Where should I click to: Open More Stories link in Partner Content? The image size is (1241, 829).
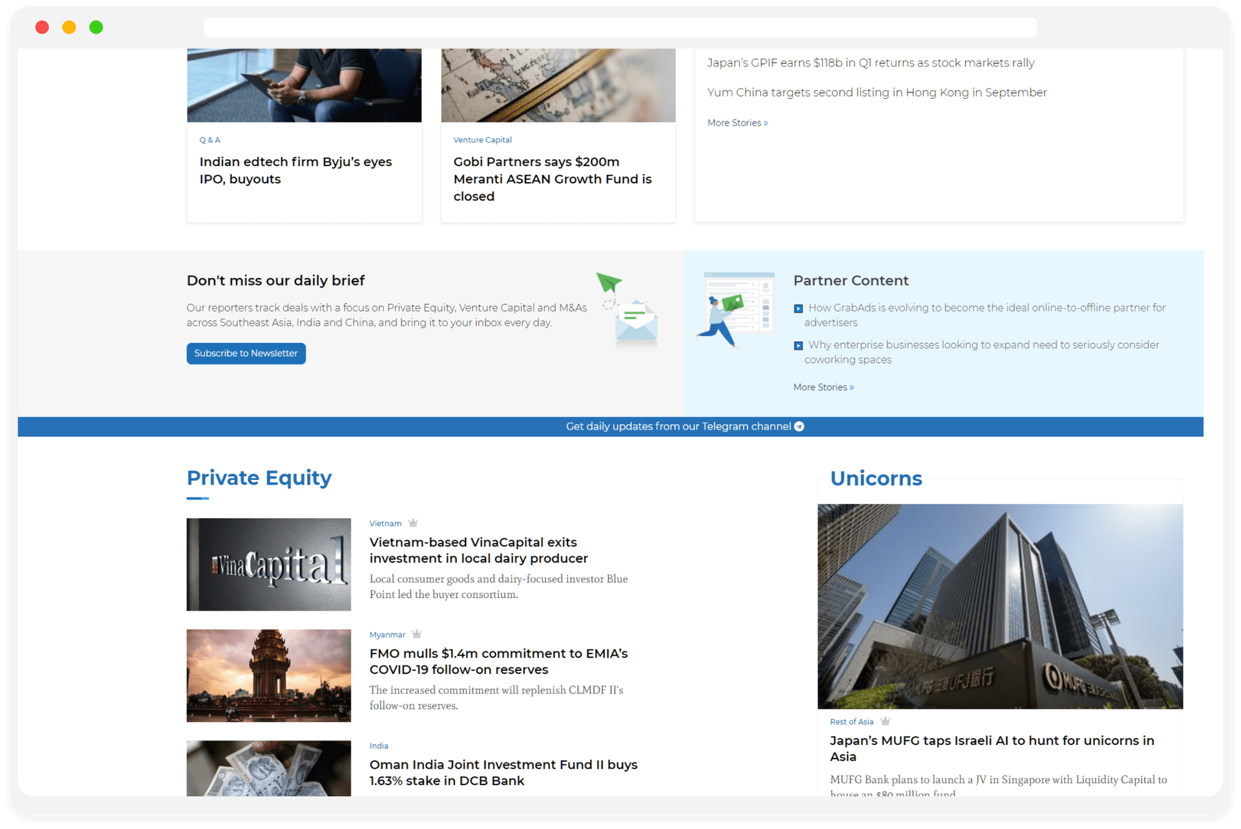pos(823,387)
